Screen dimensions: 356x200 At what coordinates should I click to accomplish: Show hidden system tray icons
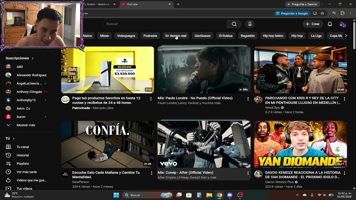tap(297, 195)
